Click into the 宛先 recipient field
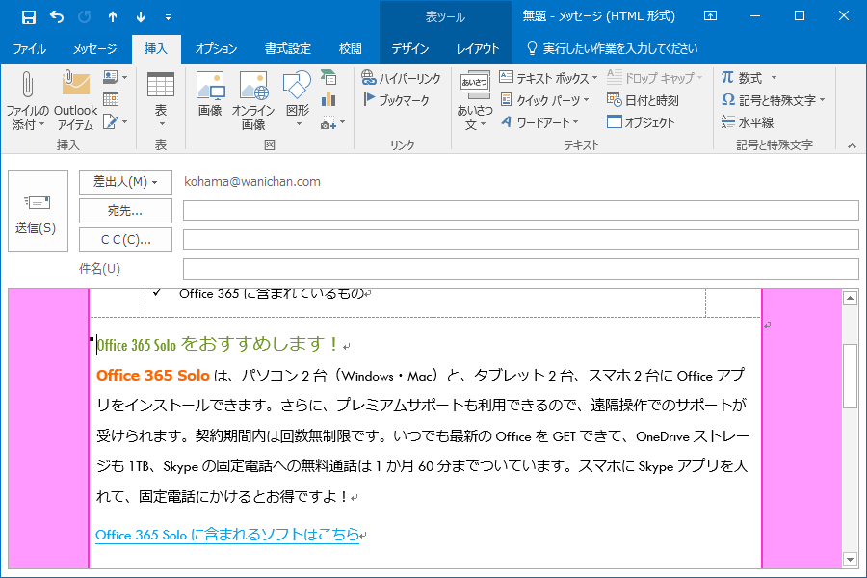Viewport: 867px width, 578px height. (x=520, y=211)
